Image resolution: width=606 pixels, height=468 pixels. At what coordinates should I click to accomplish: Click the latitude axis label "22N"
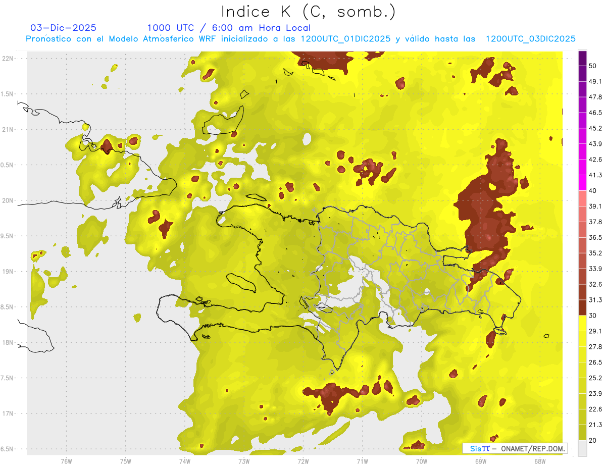coord(8,59)
